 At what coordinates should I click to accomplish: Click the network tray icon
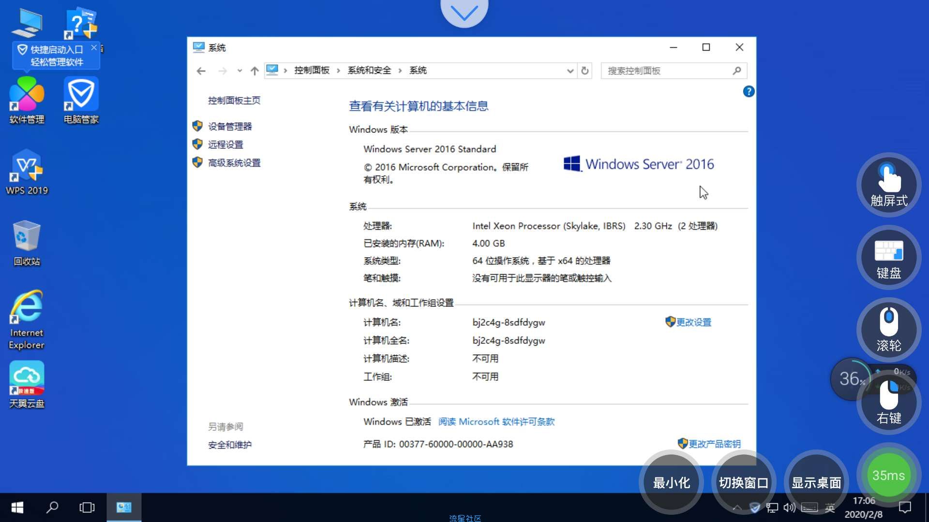pyautogui.click(x=772, y=507)
